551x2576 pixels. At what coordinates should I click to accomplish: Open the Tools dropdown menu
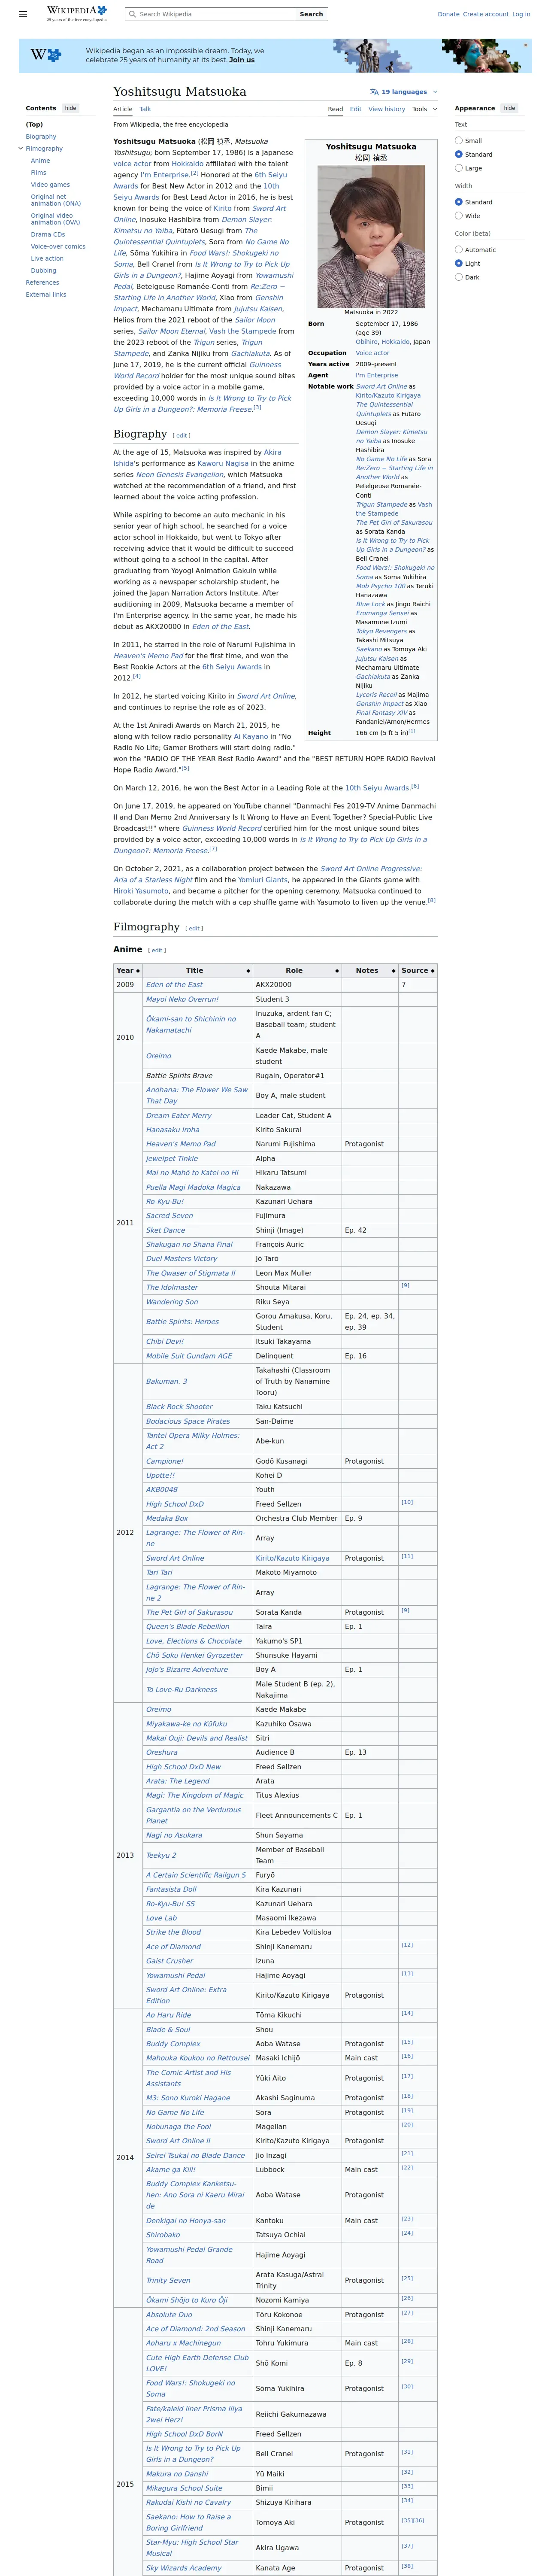pyautogui.click(x=424, y=109)
